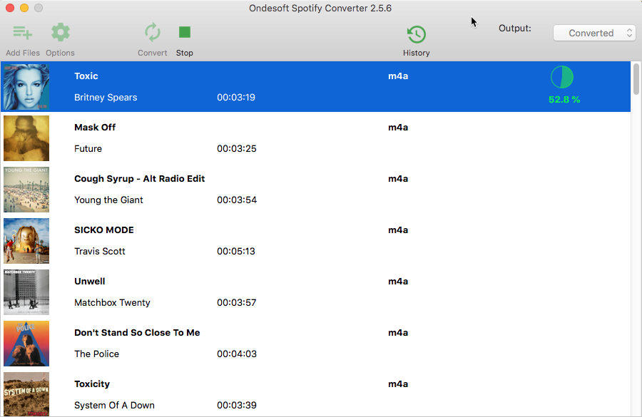
Task: Click the m4a format of Toxic
Action: click(398, 76)
